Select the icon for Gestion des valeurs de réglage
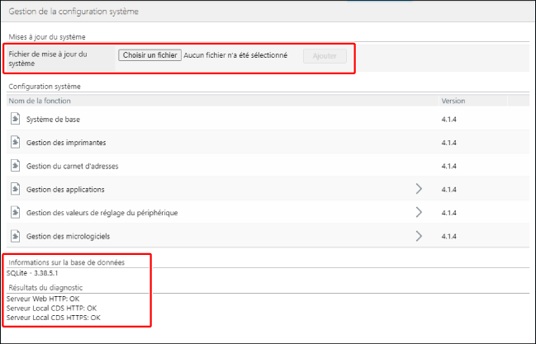 pyautogui.click(x=15, y=213)
